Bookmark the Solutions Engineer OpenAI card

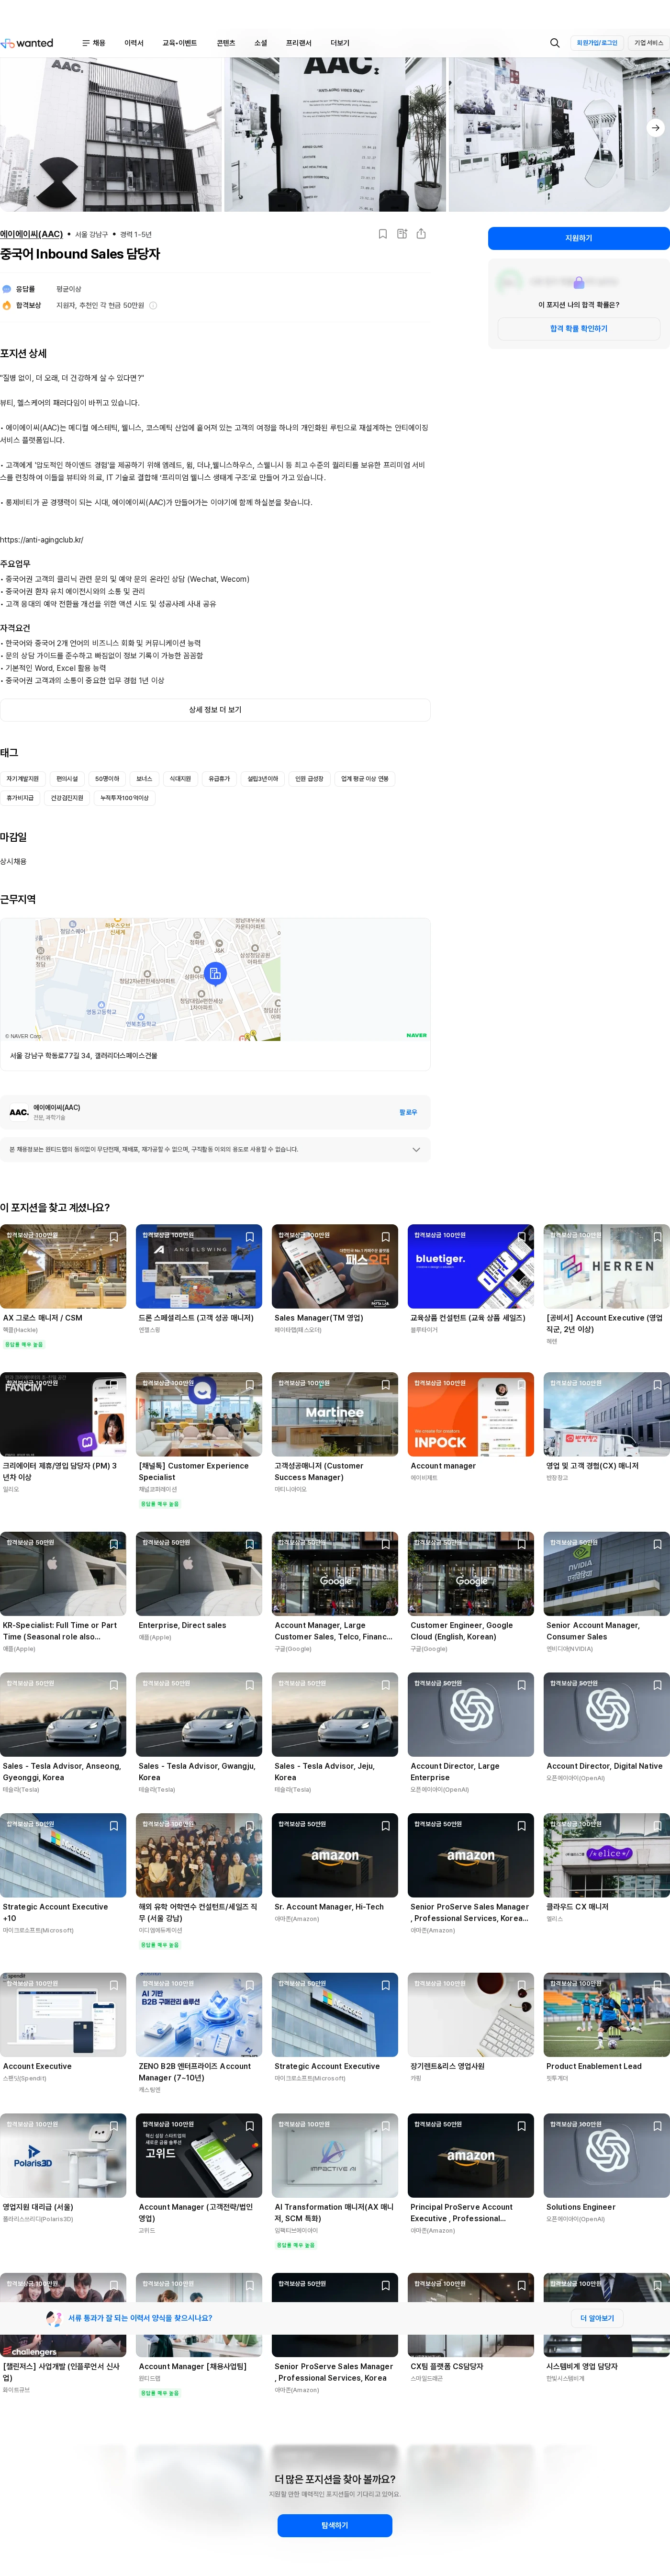[658, 2126]
